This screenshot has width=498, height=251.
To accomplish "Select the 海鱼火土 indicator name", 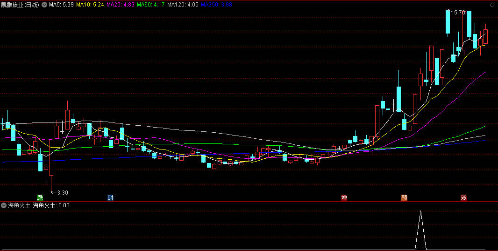I will (x=19, y=205).
